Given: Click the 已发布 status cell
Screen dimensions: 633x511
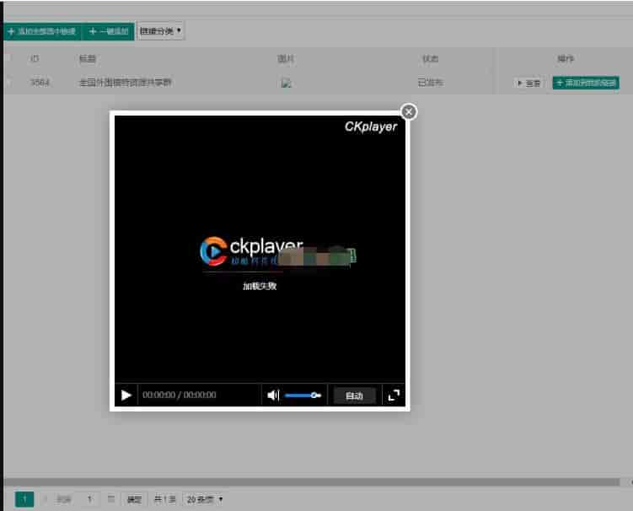Looking at the screenshot, I should [431, 83].
